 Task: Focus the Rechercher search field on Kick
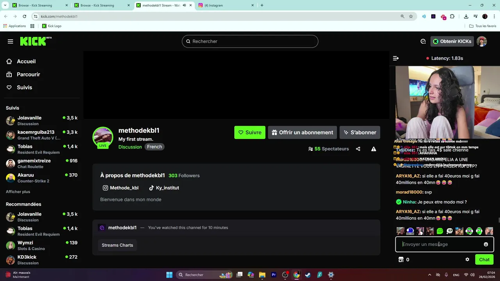(250, 41)
